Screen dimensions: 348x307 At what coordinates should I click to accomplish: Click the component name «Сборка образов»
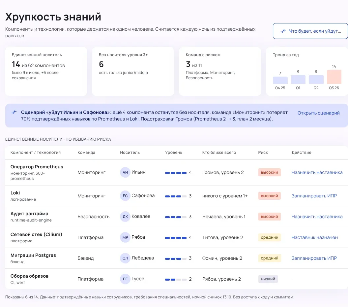click(x=30, y=276)
